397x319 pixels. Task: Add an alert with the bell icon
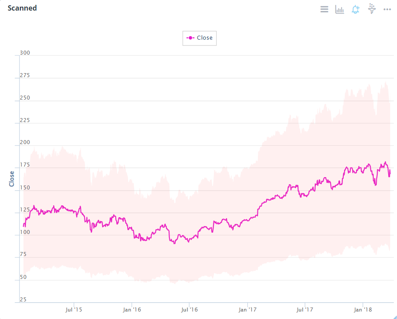356,9
